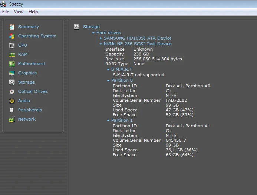Image resolution: width=257 pixels, height=195 pixels.
Task: Click Free Space value 63 GB (64%)
Action: click(179, 155)
